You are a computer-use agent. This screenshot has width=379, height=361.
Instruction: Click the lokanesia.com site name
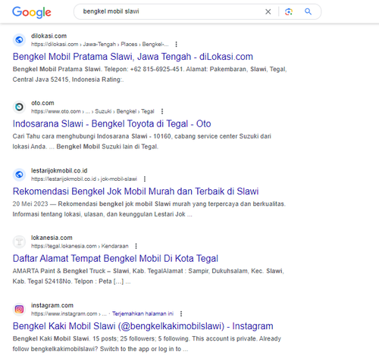coord(52,238)
